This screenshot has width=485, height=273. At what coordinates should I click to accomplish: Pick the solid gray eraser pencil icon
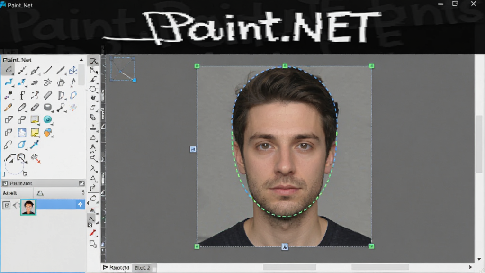click(x=35, y=108)
